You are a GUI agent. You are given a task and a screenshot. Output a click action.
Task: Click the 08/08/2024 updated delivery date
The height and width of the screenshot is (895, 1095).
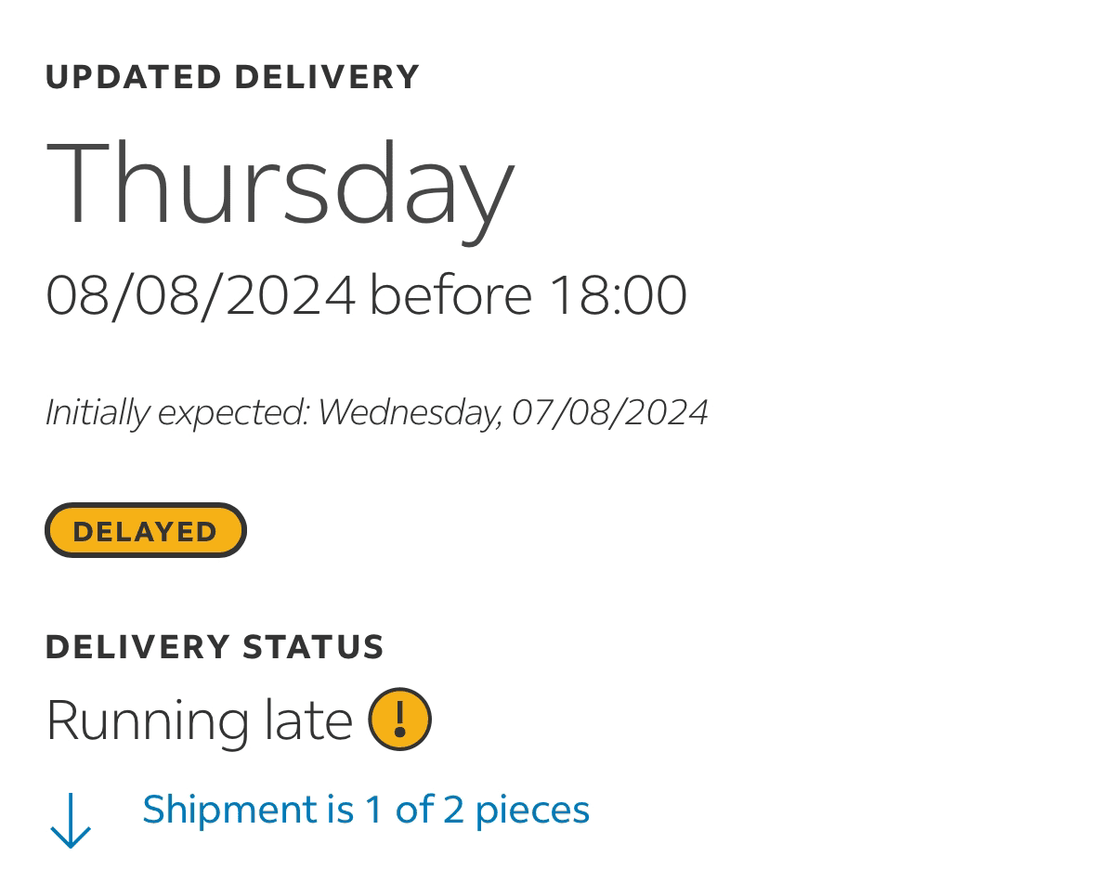coord(202,296)
